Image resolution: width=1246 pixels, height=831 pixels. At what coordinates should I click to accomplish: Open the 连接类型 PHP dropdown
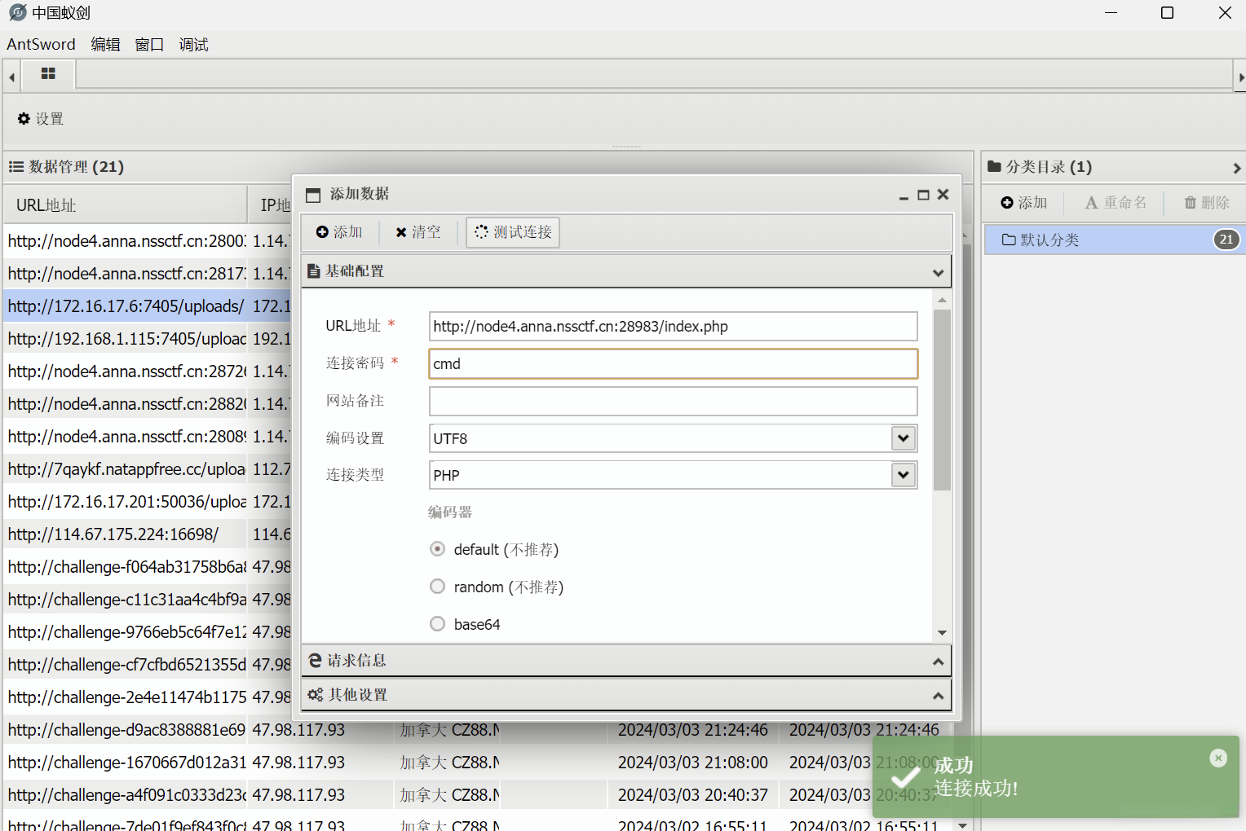[x=903, y=475]
